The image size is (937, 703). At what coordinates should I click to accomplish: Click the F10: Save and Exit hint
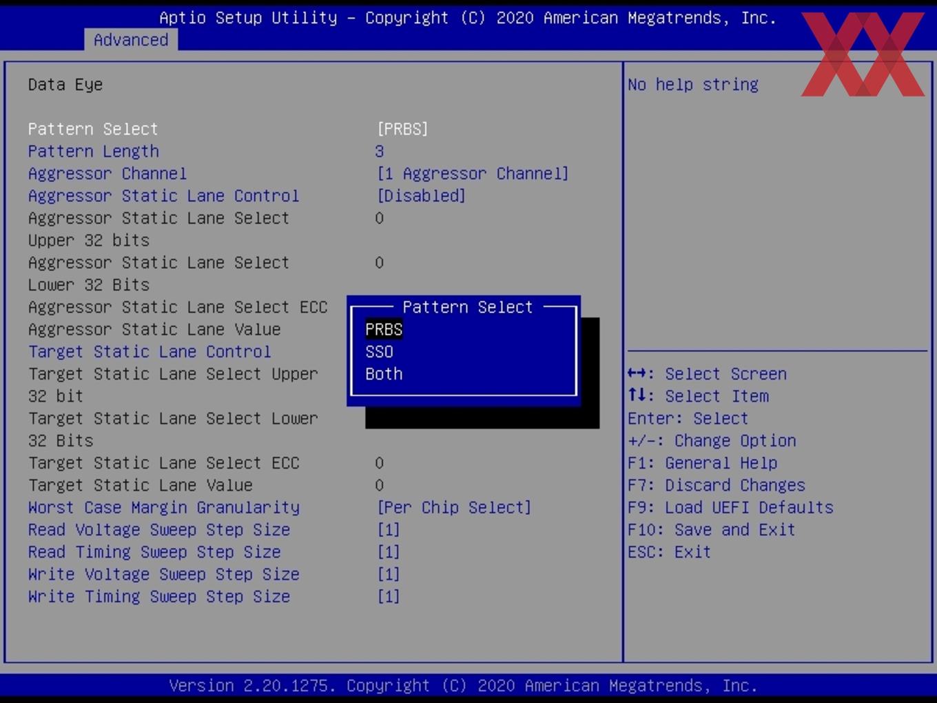[x=712, y=529]
